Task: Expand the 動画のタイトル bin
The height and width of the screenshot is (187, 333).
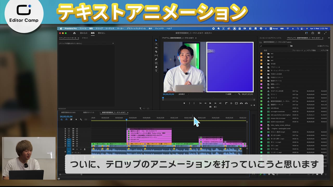Action: pyautogui.click(x=265, y=81)
